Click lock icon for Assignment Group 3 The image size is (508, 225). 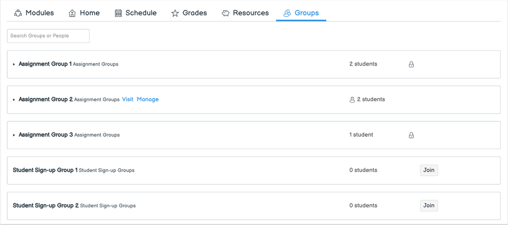[411, 135]
